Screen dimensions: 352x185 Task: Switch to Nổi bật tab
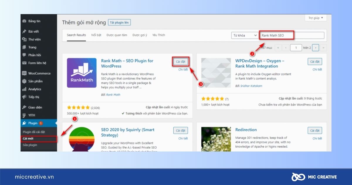click(x=96, y=35)
